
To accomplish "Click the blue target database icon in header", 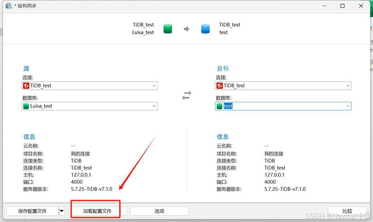I will point(206,29).
